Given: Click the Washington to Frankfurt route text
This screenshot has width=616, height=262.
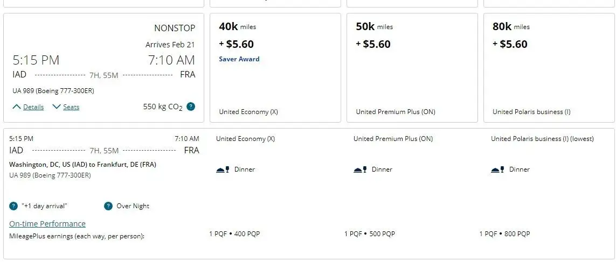Looking at the screenshot, I should (x=82, y=164).
